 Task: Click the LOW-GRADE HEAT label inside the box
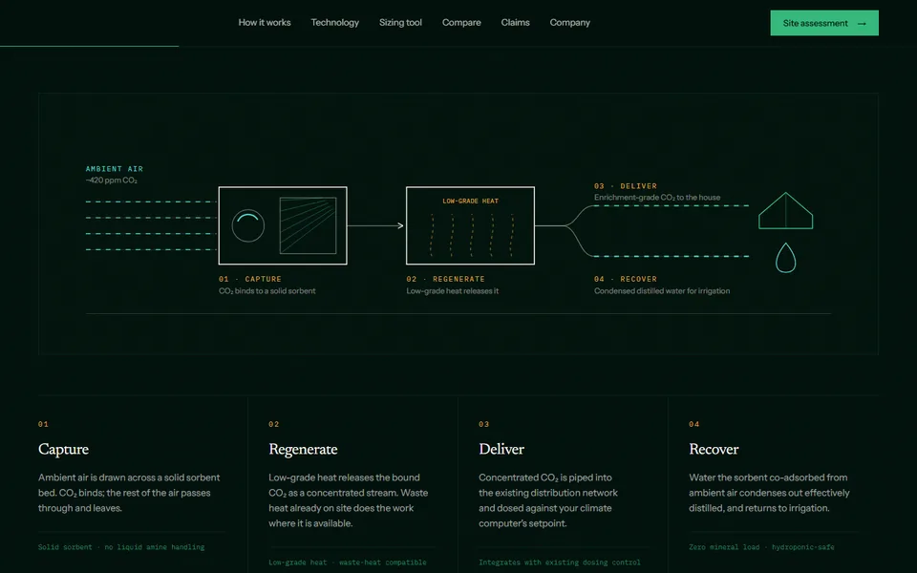[471, 202]
